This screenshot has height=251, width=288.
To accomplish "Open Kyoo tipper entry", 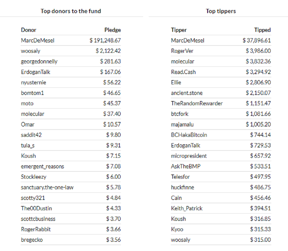I will [177, 229].
